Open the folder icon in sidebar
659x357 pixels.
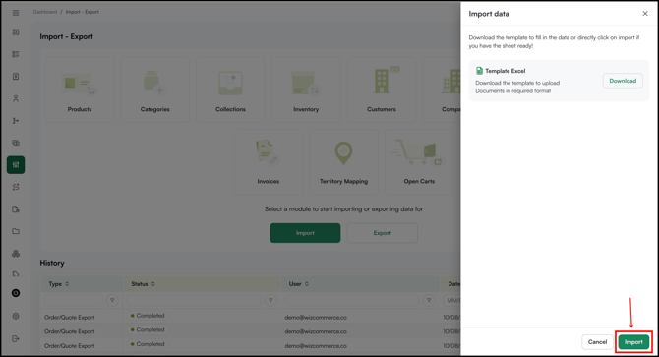point(16,231)
